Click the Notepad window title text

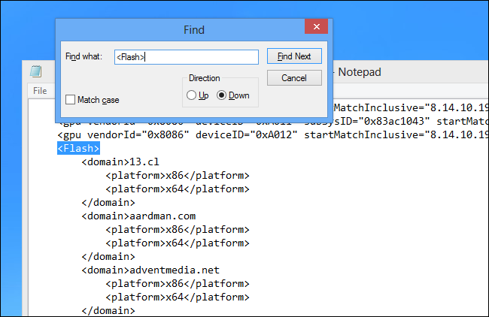click(360, 72)
